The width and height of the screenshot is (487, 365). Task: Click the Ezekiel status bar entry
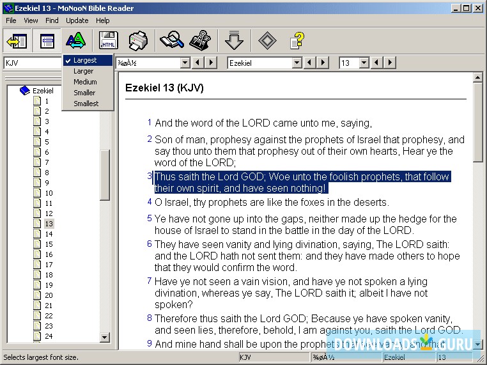[x=409, y=357]
